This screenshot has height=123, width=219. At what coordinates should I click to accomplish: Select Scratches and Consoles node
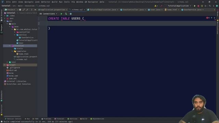[18, 84]
